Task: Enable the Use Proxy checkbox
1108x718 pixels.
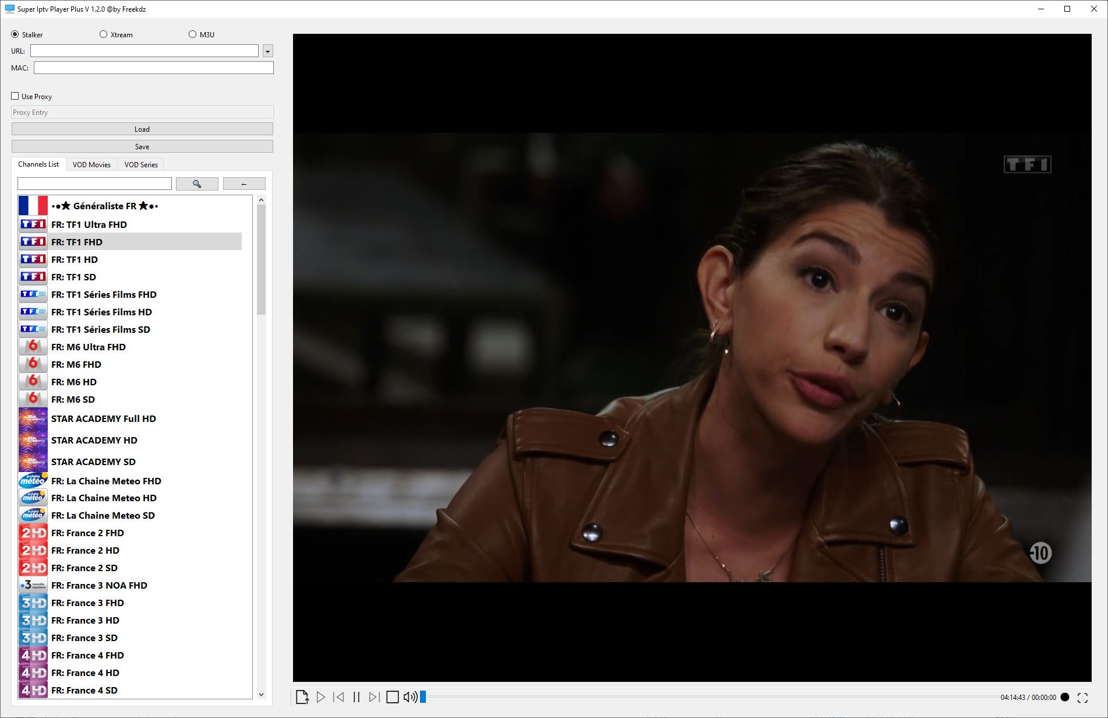Action: click(x=15, y=96)
